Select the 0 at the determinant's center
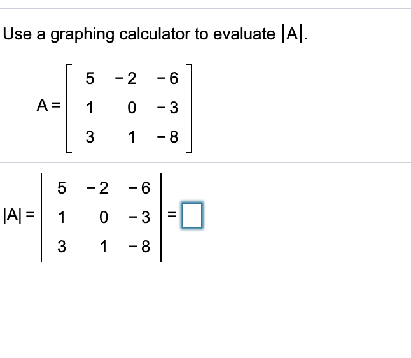This screenshot has width=411, height=358. tap(104, 217)
